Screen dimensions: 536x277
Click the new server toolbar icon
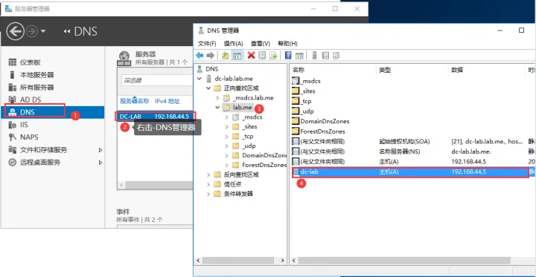pyautogui.click(x=315, y=55)
